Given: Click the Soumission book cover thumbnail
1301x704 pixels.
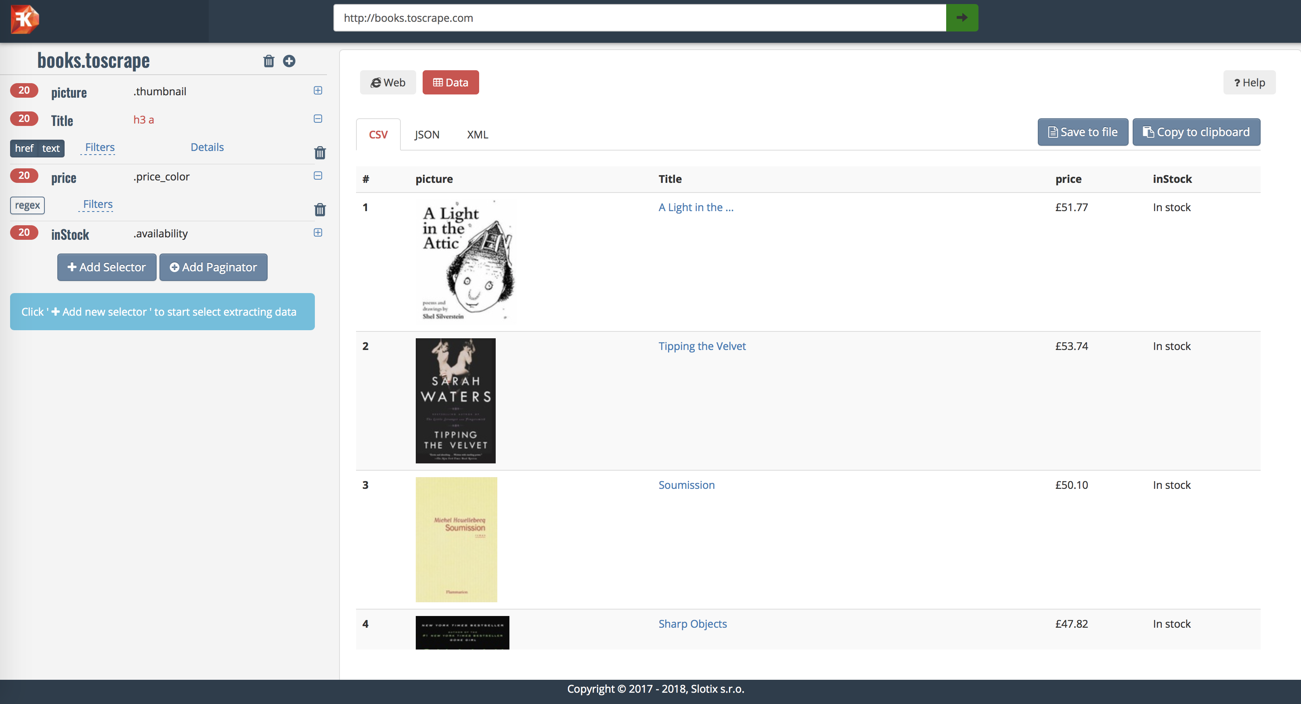Looking at the screenshot, I should click(456, 539).
